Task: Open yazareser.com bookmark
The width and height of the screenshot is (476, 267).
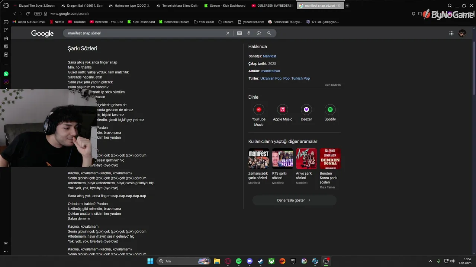Action: [251, 22]
